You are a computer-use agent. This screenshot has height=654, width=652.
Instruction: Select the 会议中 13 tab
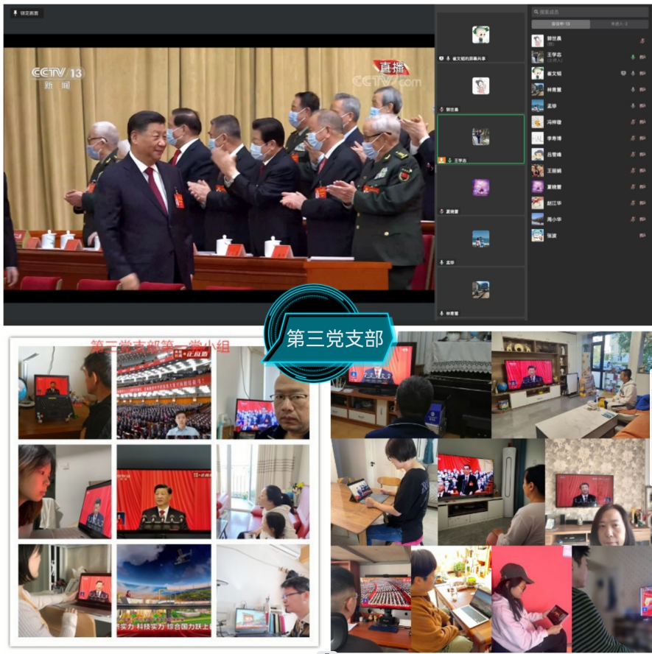click(561, 24)
